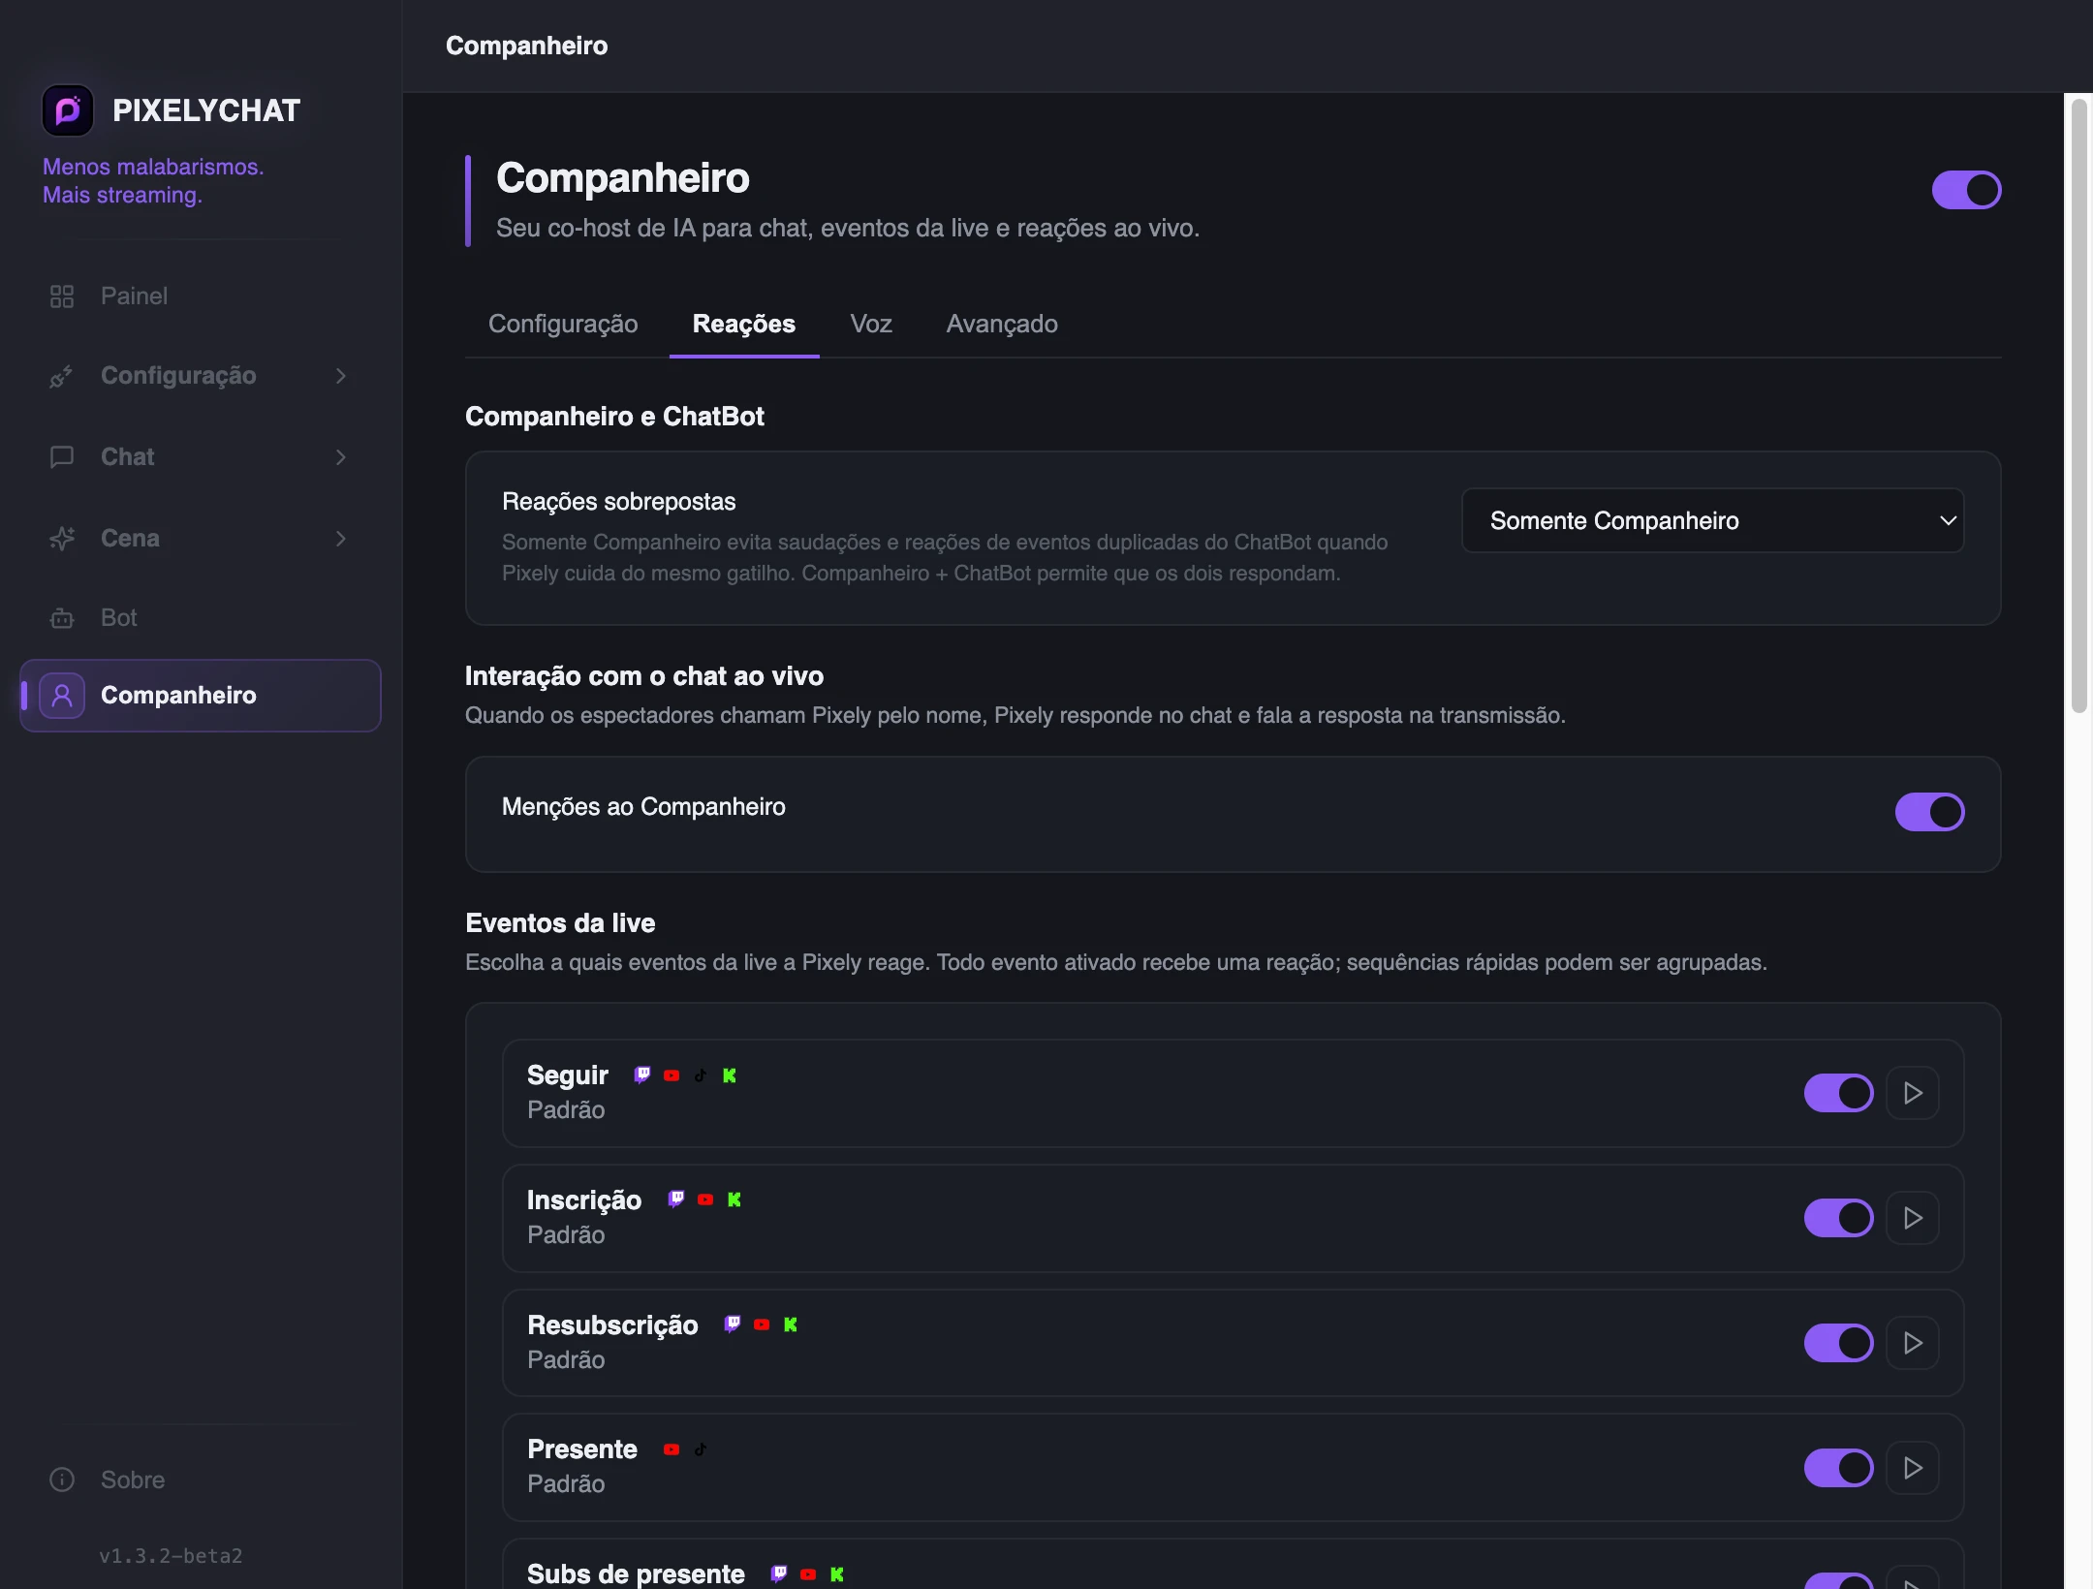The width and height of the screenshot is (2093, 1589).
Task: Click the Twitch icon on Resubscrição row
Action: pyautogui.click(x=733, y=1324)
